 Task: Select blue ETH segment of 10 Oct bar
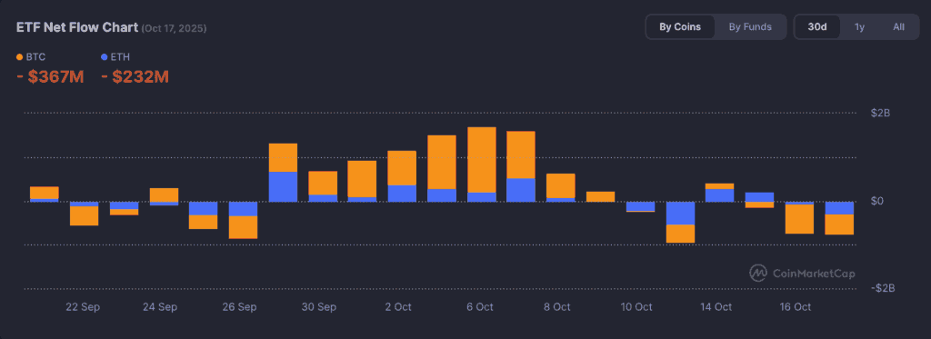click(640, 206)
